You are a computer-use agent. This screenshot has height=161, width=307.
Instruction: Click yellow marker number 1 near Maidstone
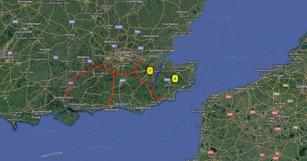150,71
